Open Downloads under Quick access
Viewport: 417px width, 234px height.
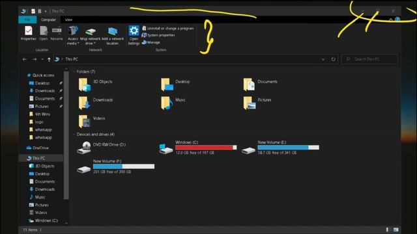coord(42,91)
